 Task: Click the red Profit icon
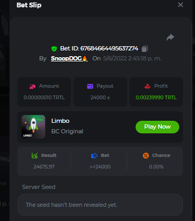coord(148,86)
